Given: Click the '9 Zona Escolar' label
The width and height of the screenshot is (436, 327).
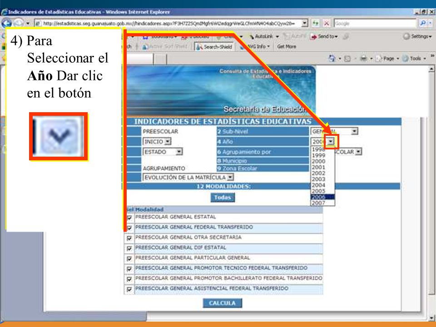Looking at the screenshot, I should point(237,168).
